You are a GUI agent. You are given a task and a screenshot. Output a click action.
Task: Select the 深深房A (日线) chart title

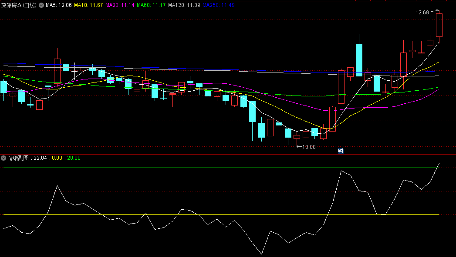[x=19, y=5]
